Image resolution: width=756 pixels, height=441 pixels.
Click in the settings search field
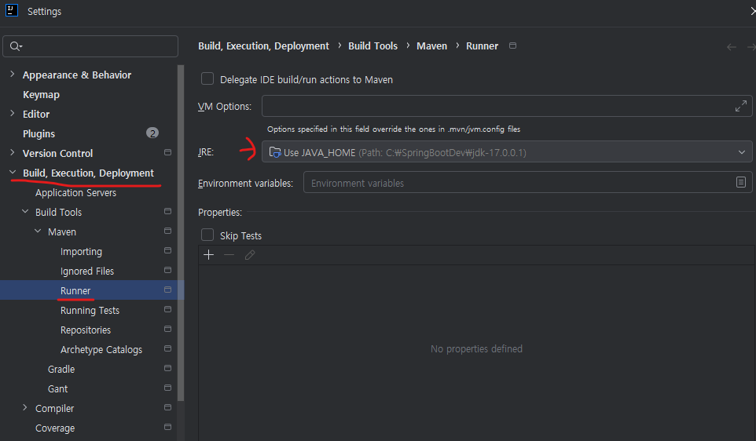(x=90, y=46)
